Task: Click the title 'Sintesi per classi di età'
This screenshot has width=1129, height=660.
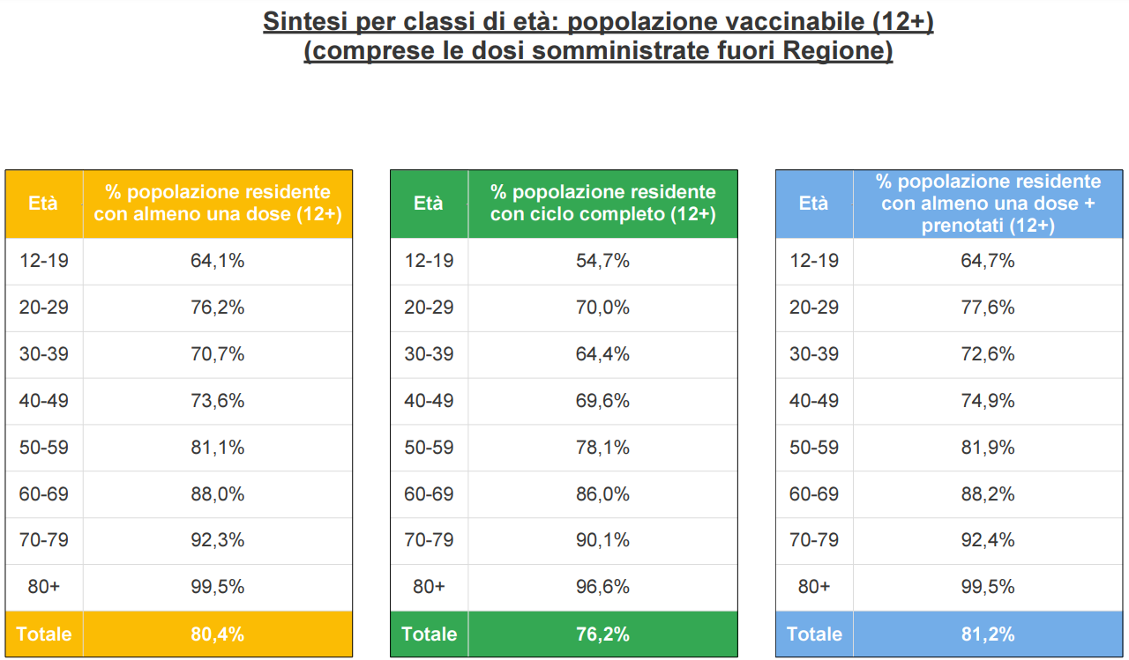Action: (x=598, y=21)
